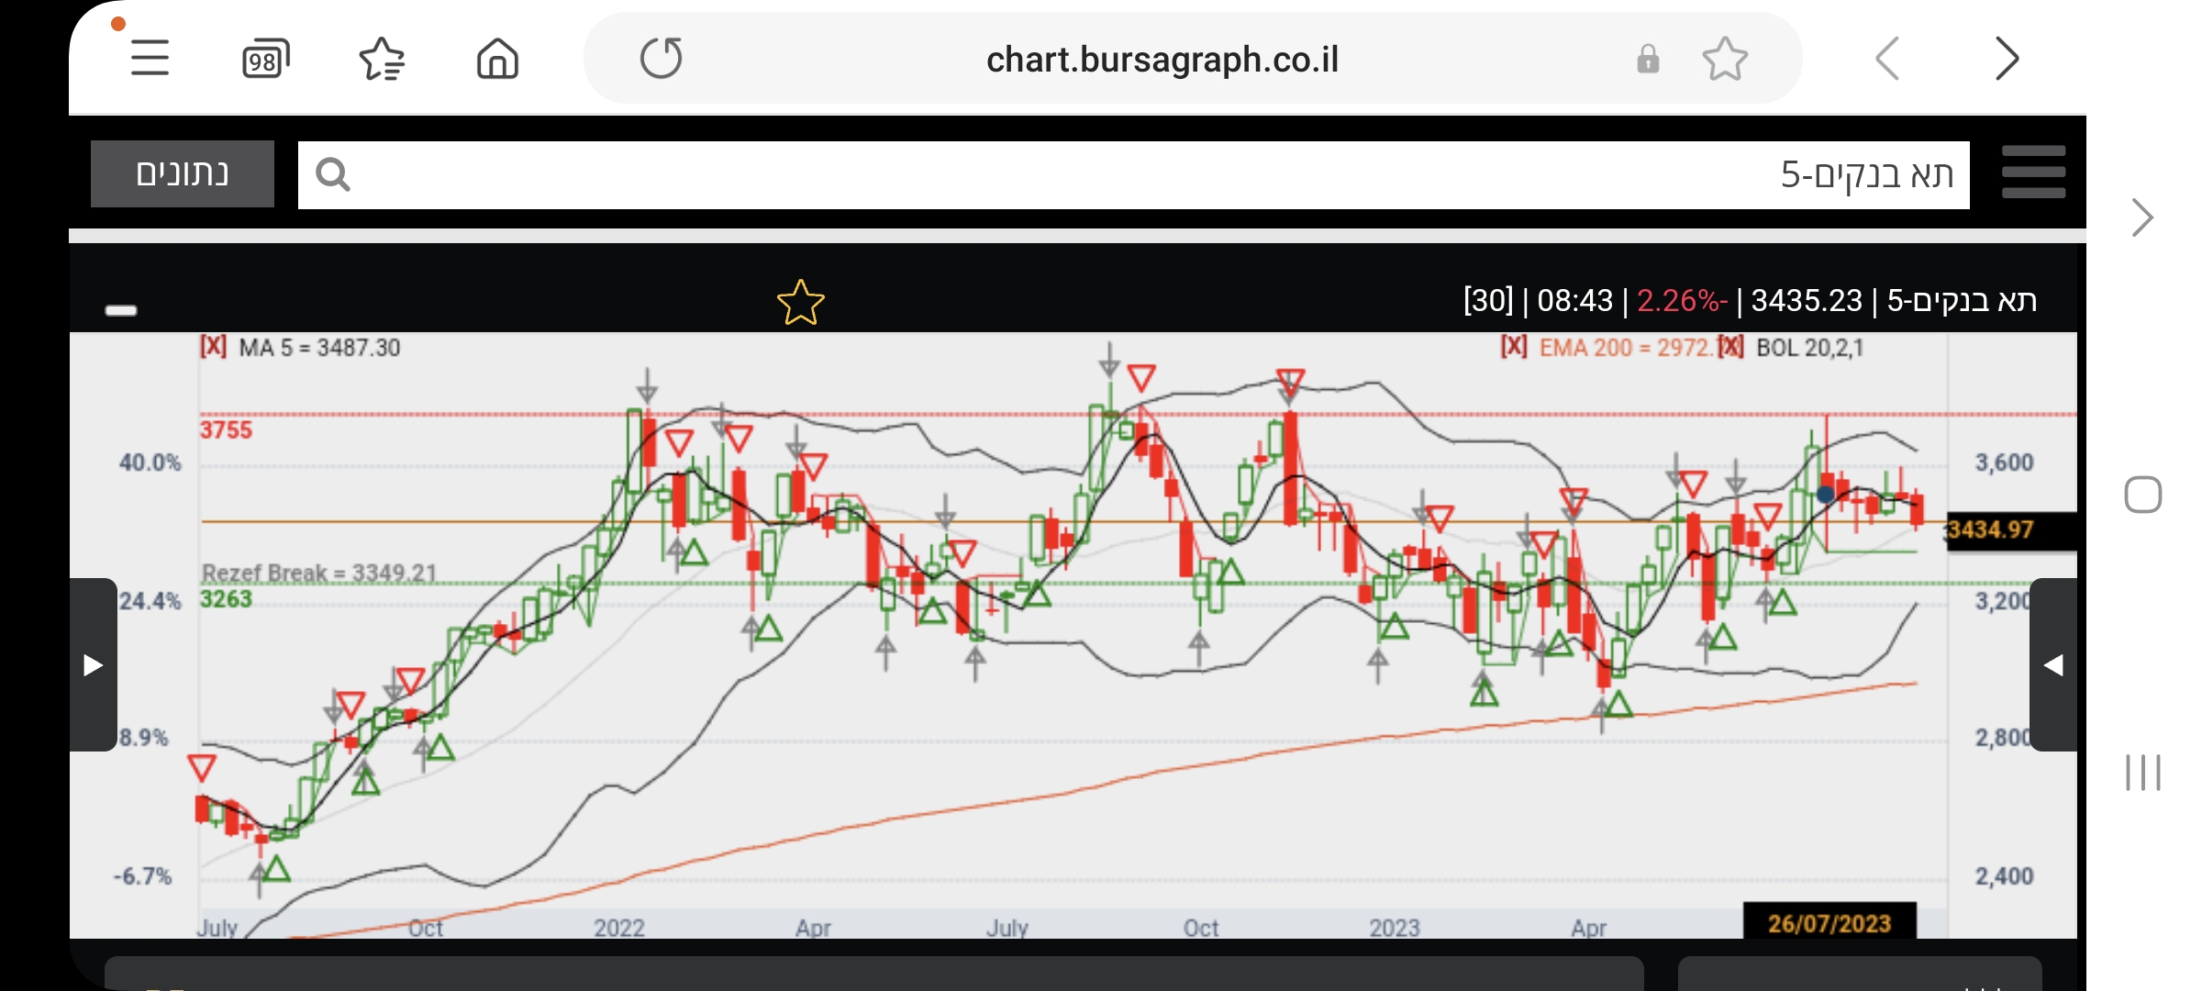
Task: Remove BOL 20,2,1 indicator with [X]
Action: [x=1731, y=347]
